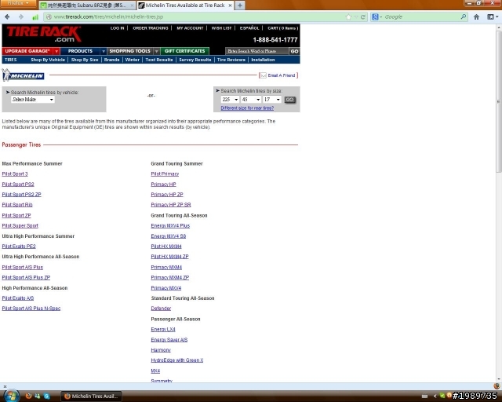Open the search engine selector dropdown
This screenshot has width=502, height=402.
pos(376,16)
